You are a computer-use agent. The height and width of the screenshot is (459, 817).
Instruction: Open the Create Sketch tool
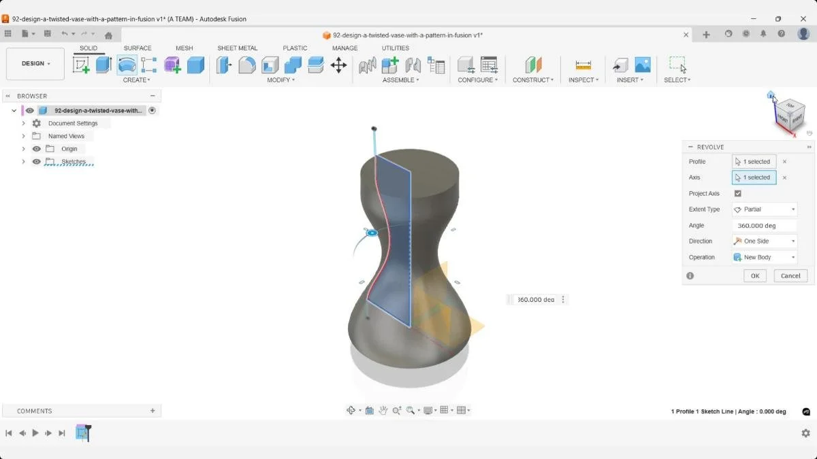82,65
